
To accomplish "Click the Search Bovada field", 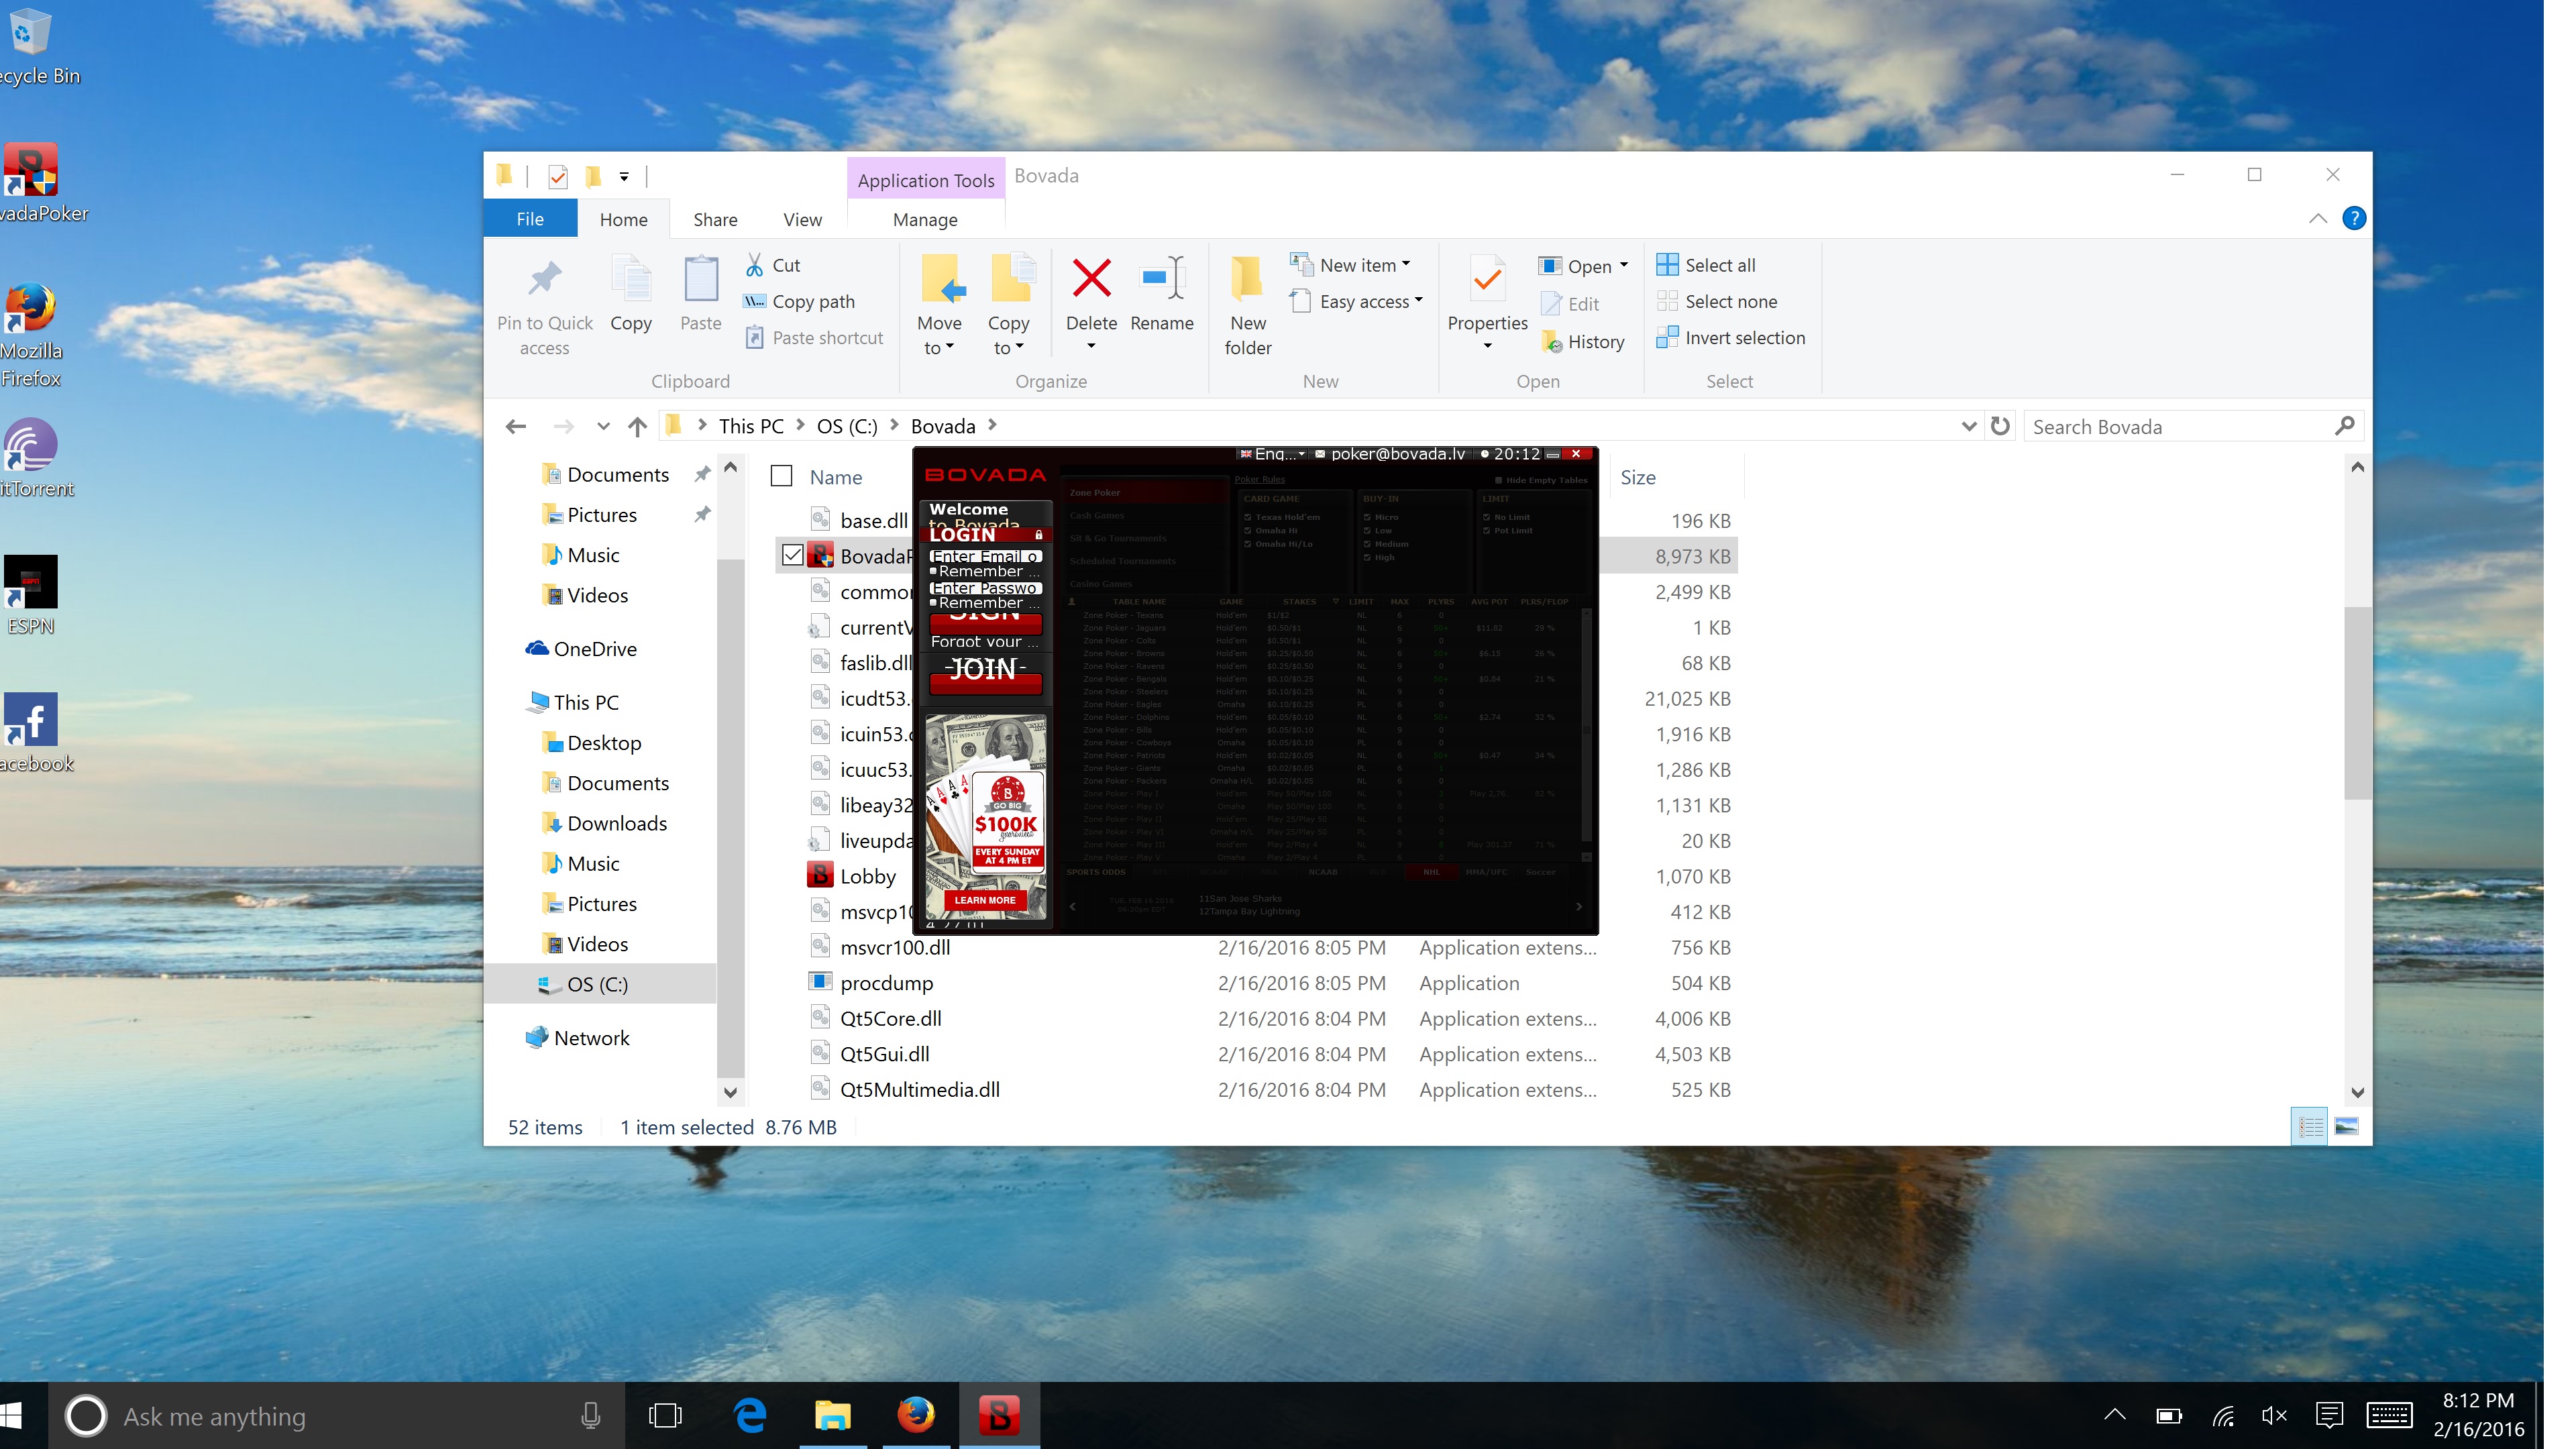I will 2182,427.
